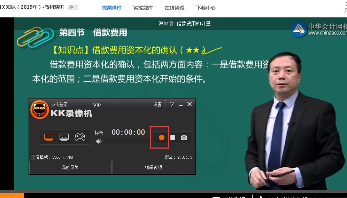This screenshot has width=347, height=198.
Task: Switch to the 在线答疑 tab
Action: point(175,8)
